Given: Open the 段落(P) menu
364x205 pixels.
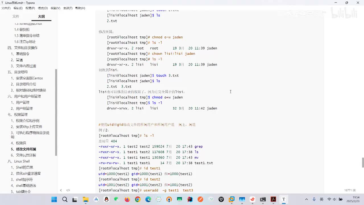Looking at the screenshot, I should [30, 8].
